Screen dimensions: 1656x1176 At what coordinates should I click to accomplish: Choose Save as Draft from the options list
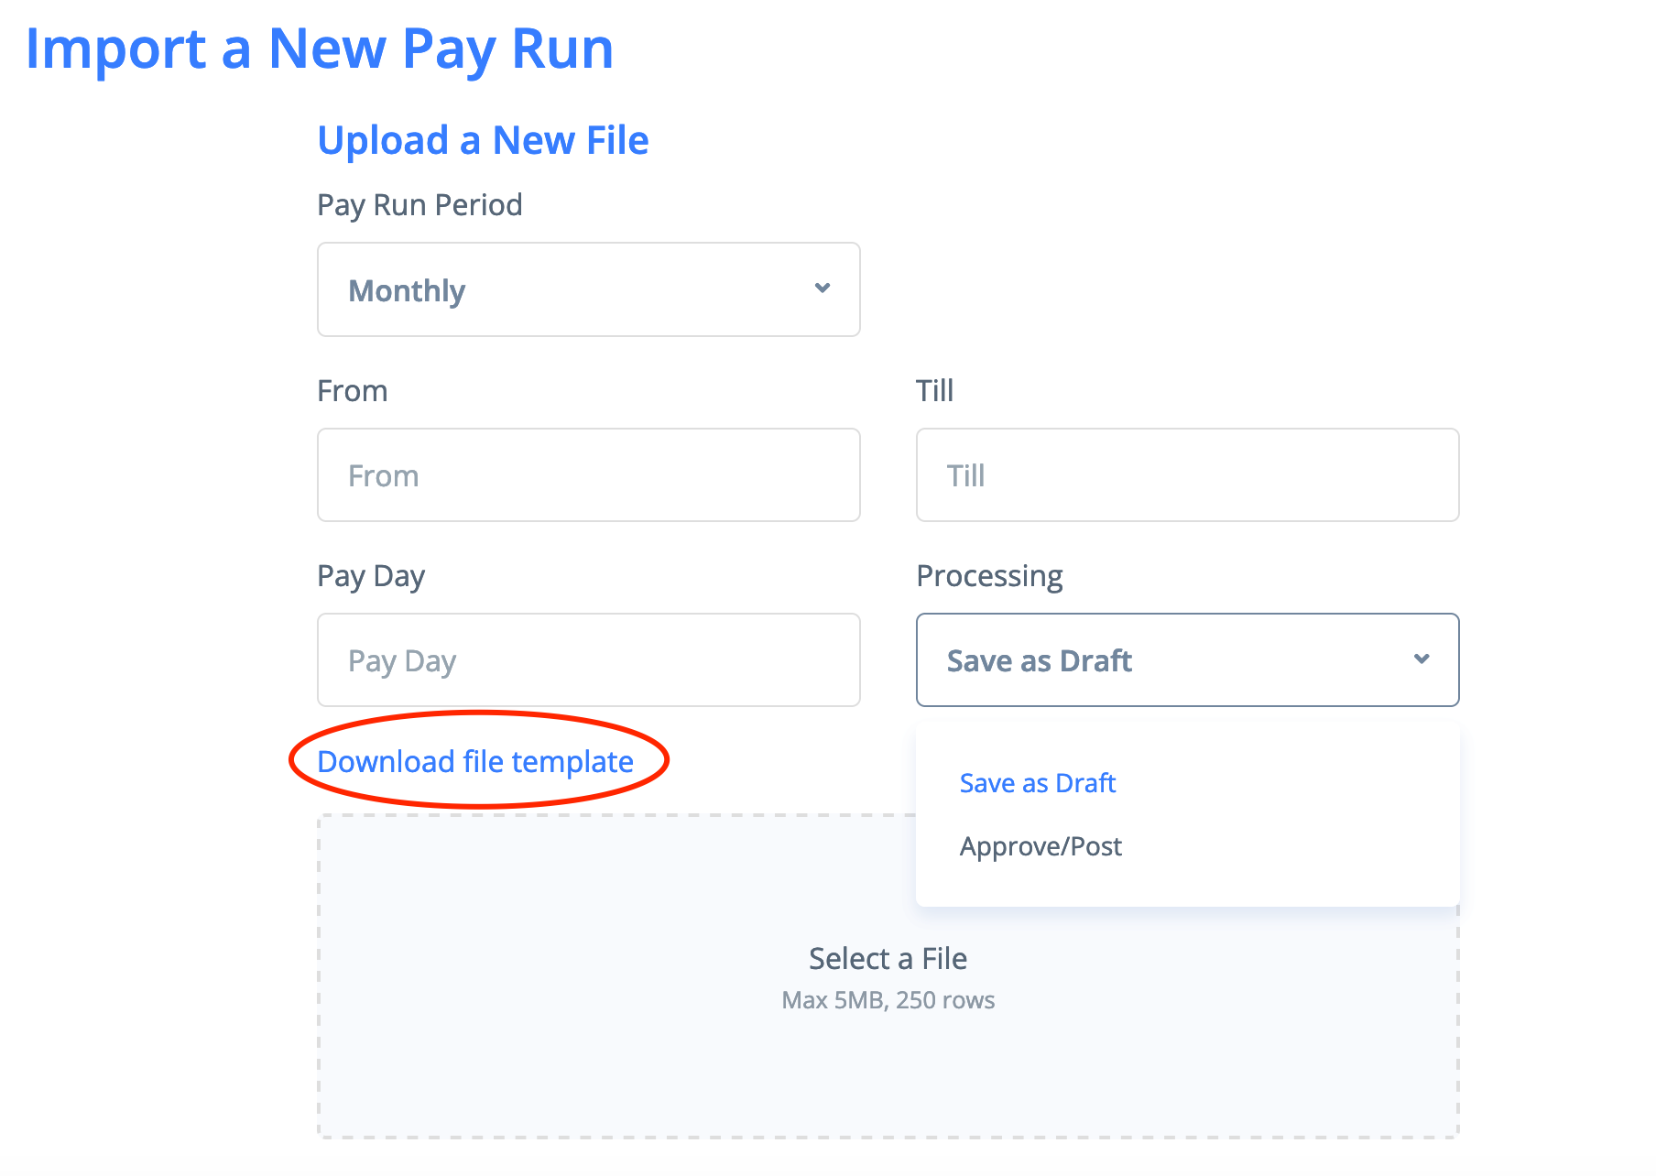click(1038, 783)
